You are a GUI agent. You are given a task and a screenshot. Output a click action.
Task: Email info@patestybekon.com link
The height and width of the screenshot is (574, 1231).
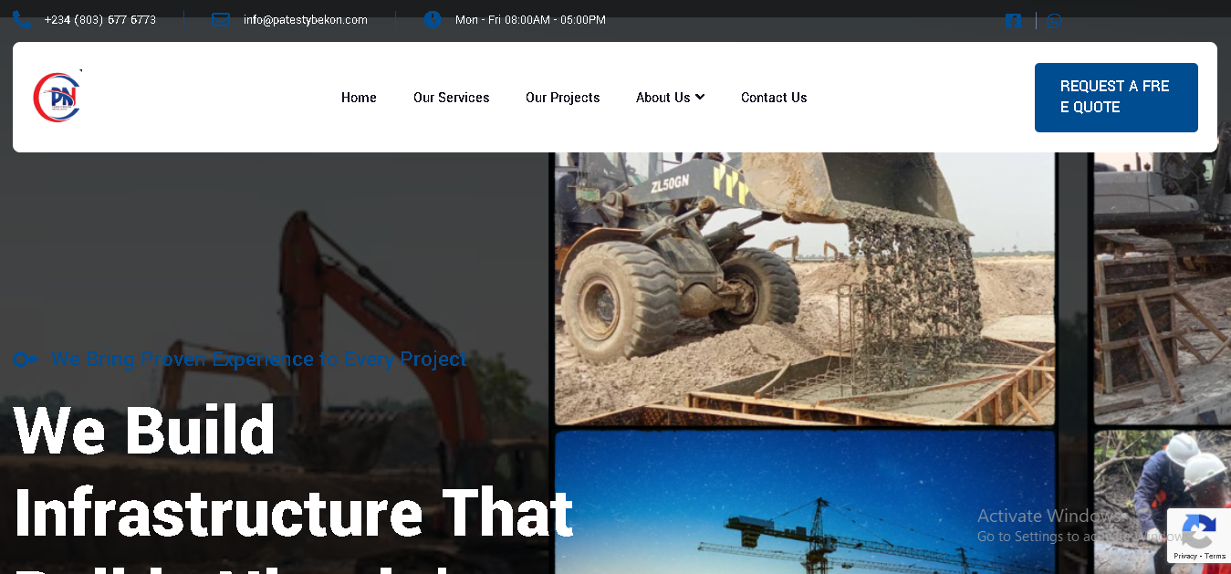tap(306, 20)
